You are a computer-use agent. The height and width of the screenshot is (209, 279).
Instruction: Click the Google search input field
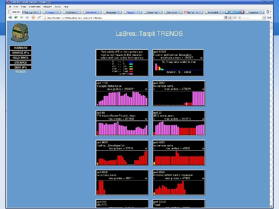[x=252, y=18]
